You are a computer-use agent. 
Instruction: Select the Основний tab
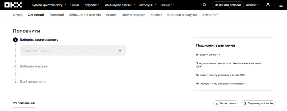pyautogui.click(x=36, y=15)
